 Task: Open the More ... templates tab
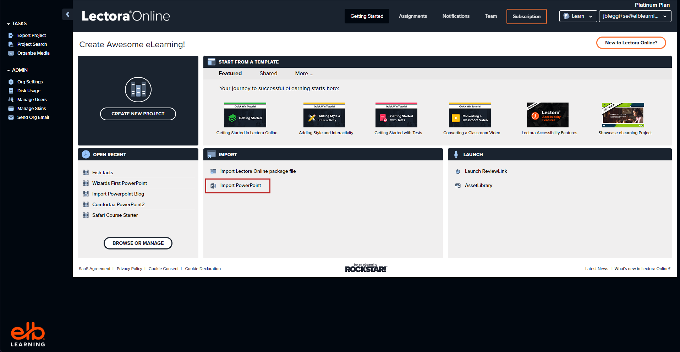[x=304, y=73]
